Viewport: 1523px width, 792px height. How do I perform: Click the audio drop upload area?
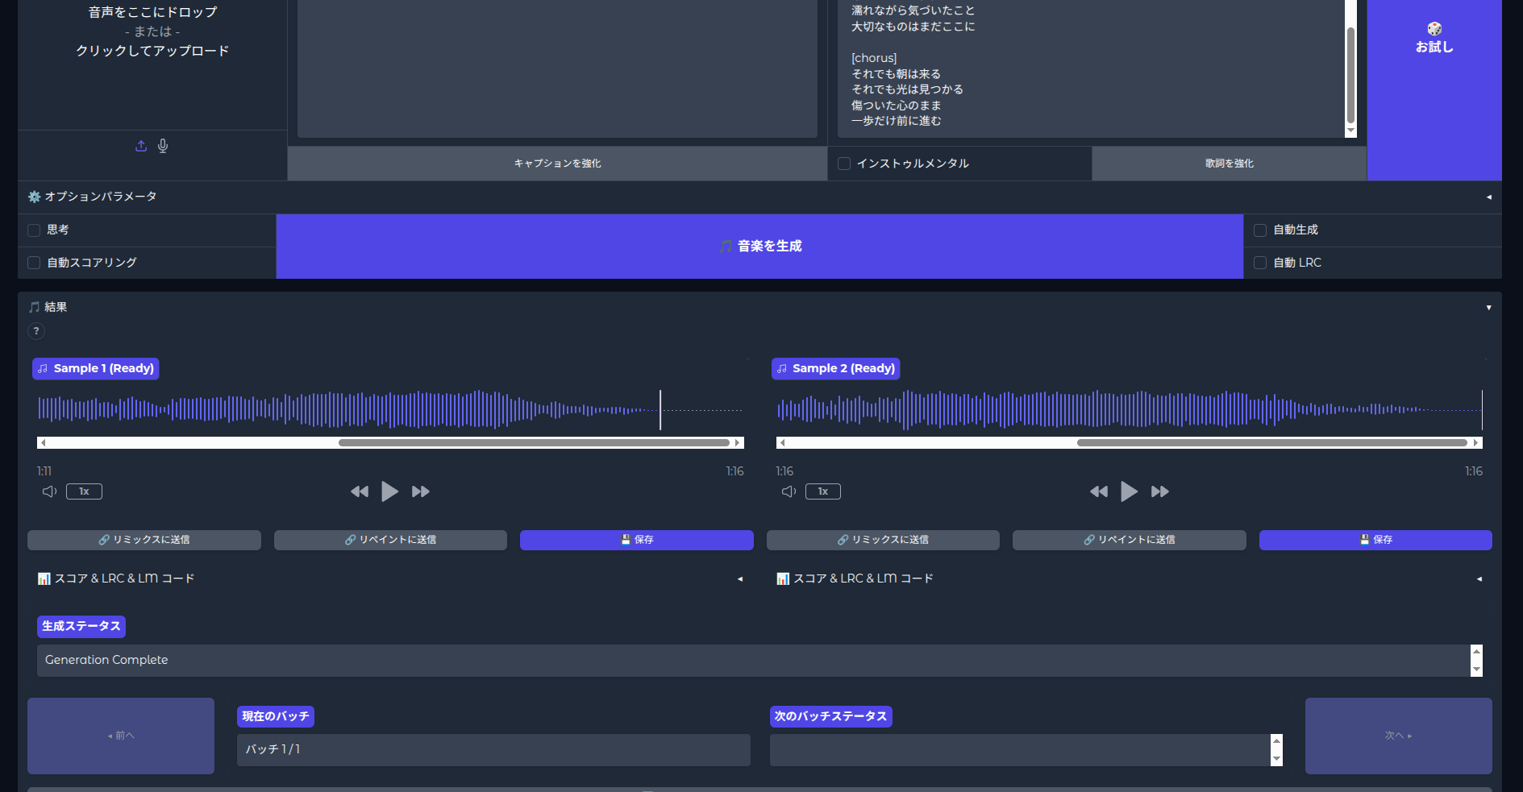152,64
